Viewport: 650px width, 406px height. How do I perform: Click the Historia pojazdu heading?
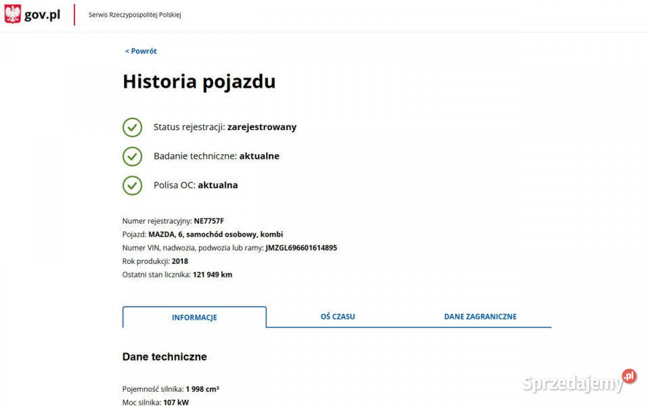(x=199, y=82)
